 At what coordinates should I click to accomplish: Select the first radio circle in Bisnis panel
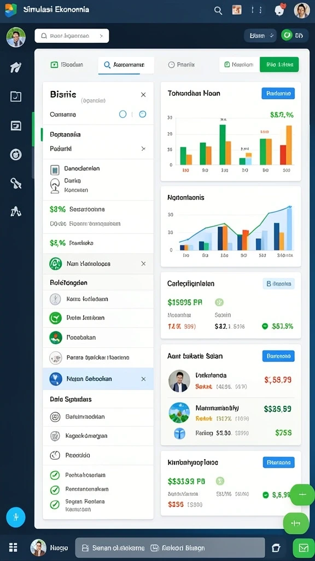[122, 114]
